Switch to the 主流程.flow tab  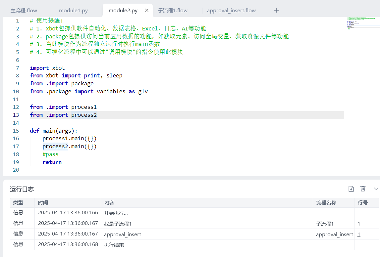[x=24, y=11]
